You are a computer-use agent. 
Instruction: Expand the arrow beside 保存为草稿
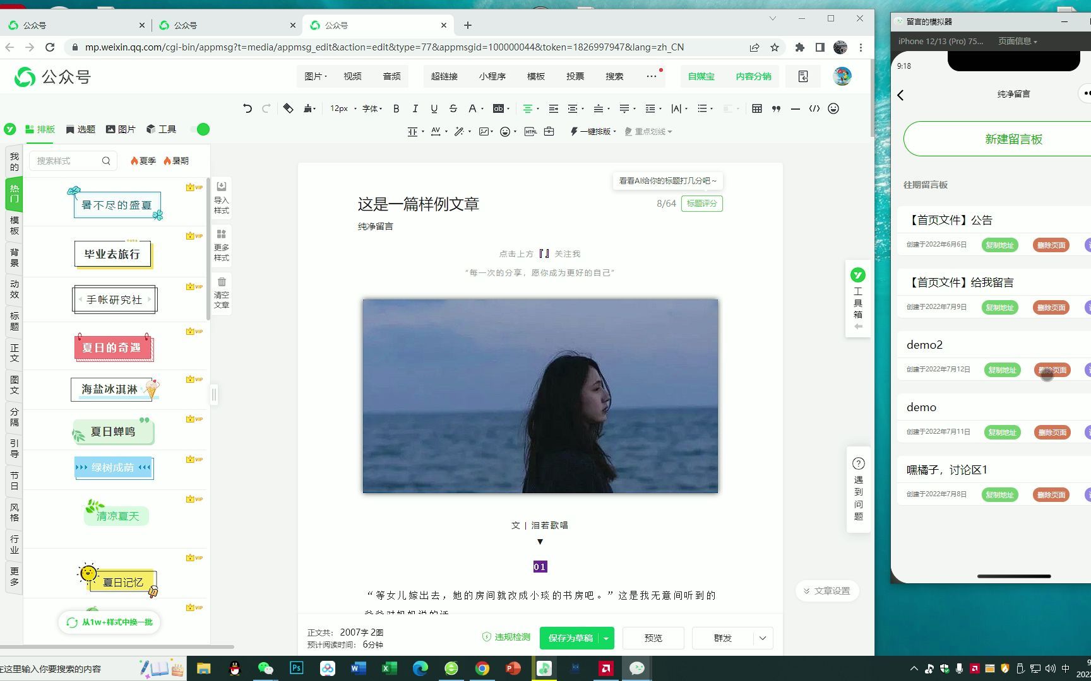[x=606, y=638]
